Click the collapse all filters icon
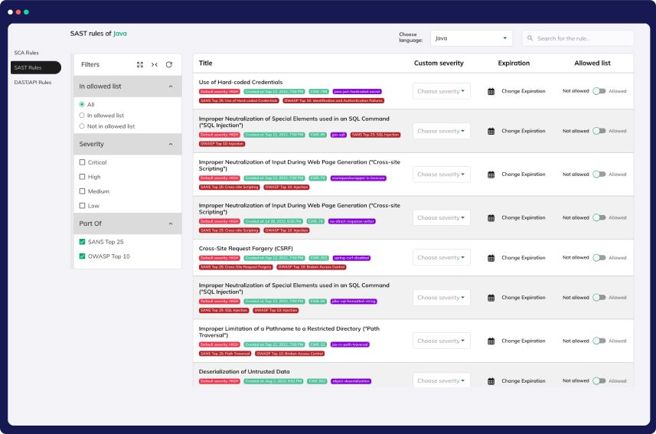 [155, 65]
